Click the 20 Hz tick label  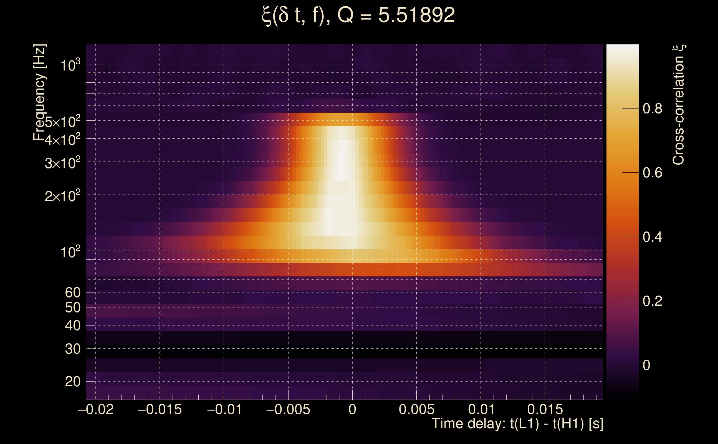(x=72, y=382)
